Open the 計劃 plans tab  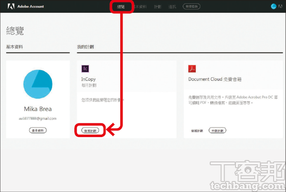(158, 7)
